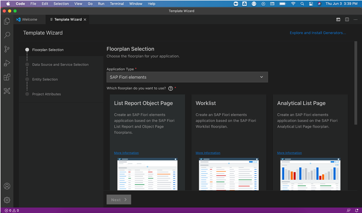Click the floorplan help question mark icon
Image resolution: width=362 pixels, height=213 pixels.
tap(171, 88)
